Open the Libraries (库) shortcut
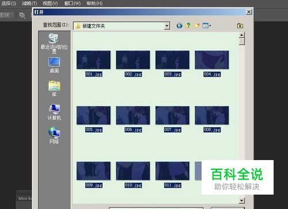 pos(54,89)
